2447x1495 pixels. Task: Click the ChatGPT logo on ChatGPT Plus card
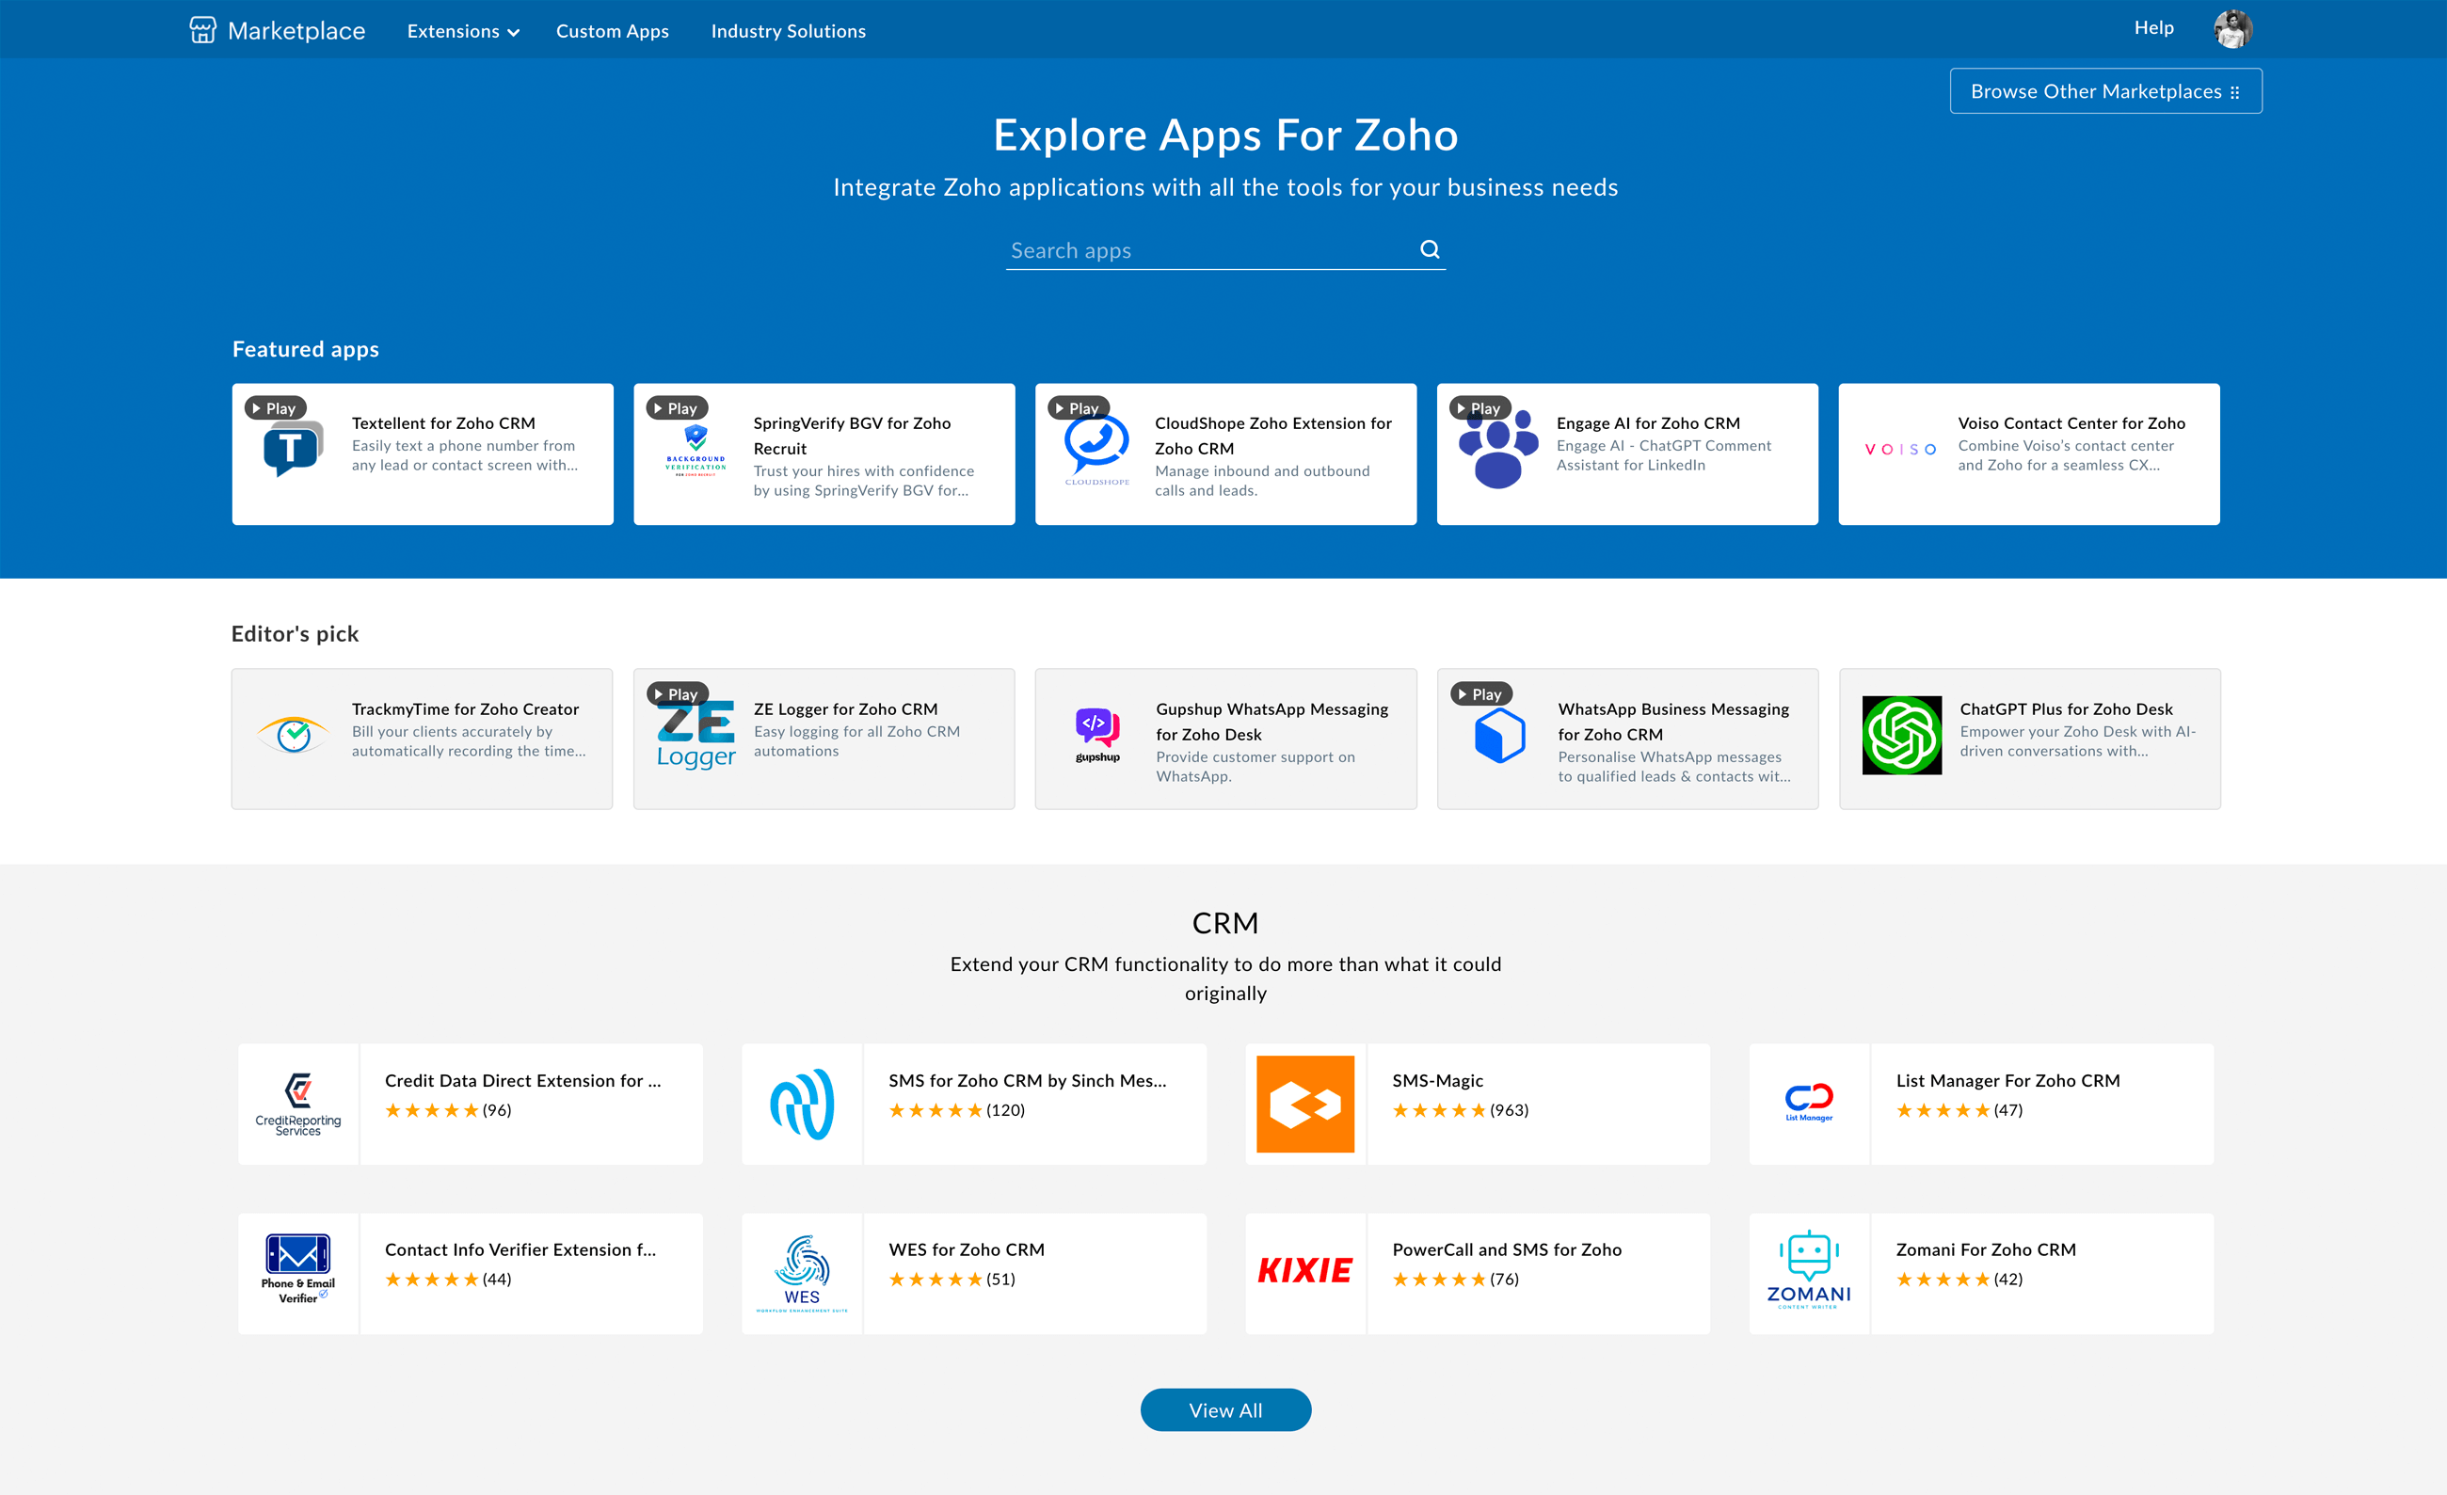tap(1901, 737)
